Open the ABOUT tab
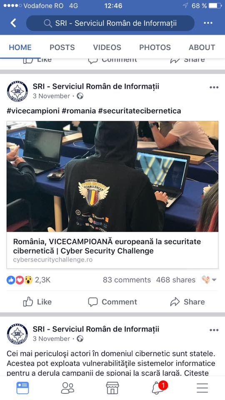Image resolution: width=225 pixels, height=400 pixels. coord(202,47)
